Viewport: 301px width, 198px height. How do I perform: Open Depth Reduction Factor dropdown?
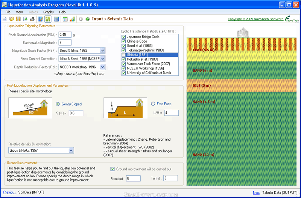pyautogui.click(x=103, y=67)
